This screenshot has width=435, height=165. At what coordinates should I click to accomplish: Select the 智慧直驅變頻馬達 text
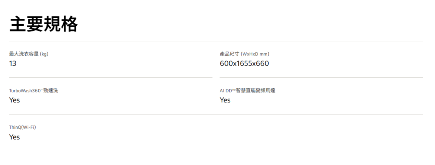256,91
